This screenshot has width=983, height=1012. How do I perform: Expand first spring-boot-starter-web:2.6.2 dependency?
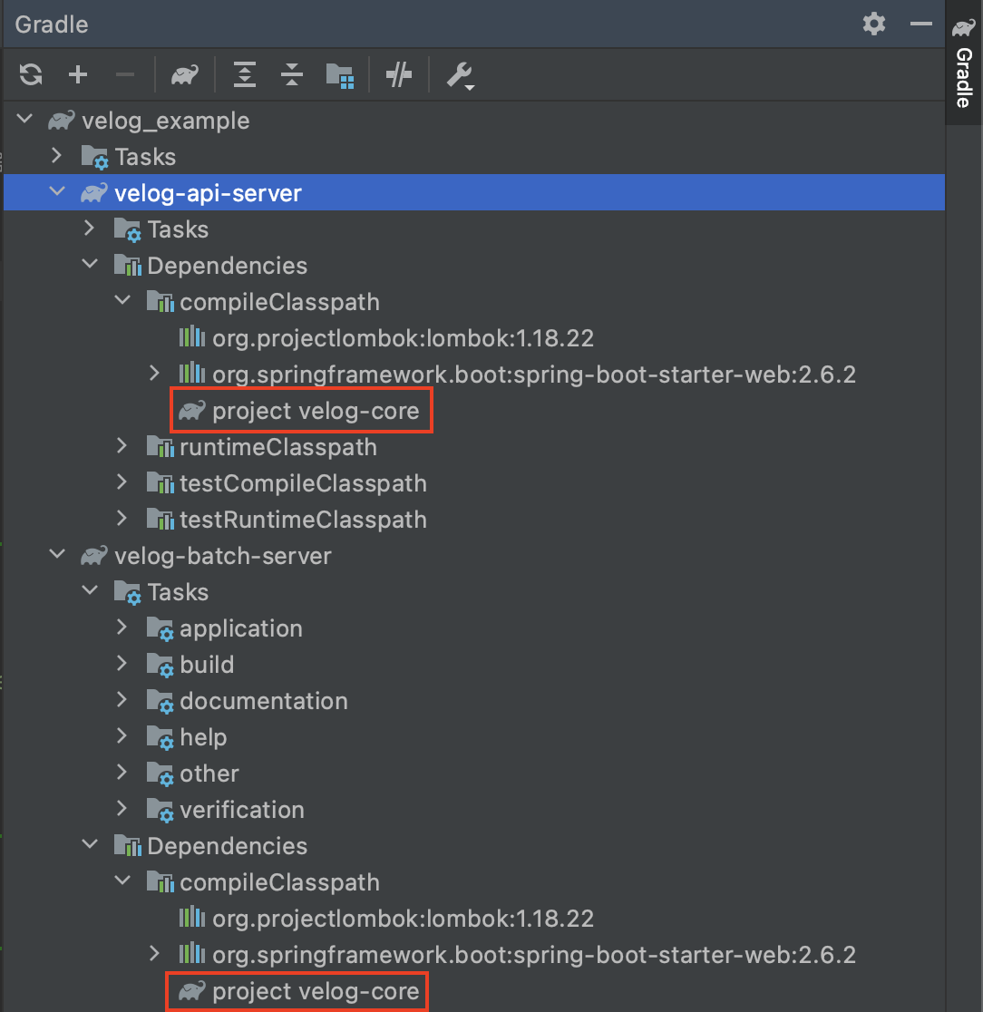[154, 373]
